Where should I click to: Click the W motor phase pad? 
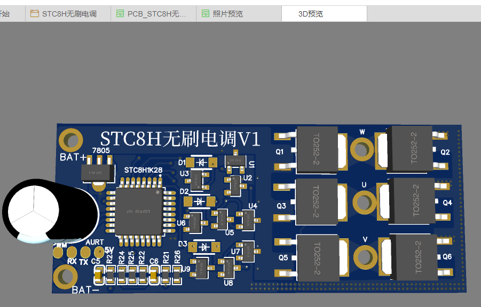click(362, 149)
